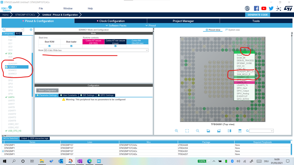This screenshot has width=294, height=165.
Task: Select USB_OTG_HS in the peripheral list
Action: 14,131
